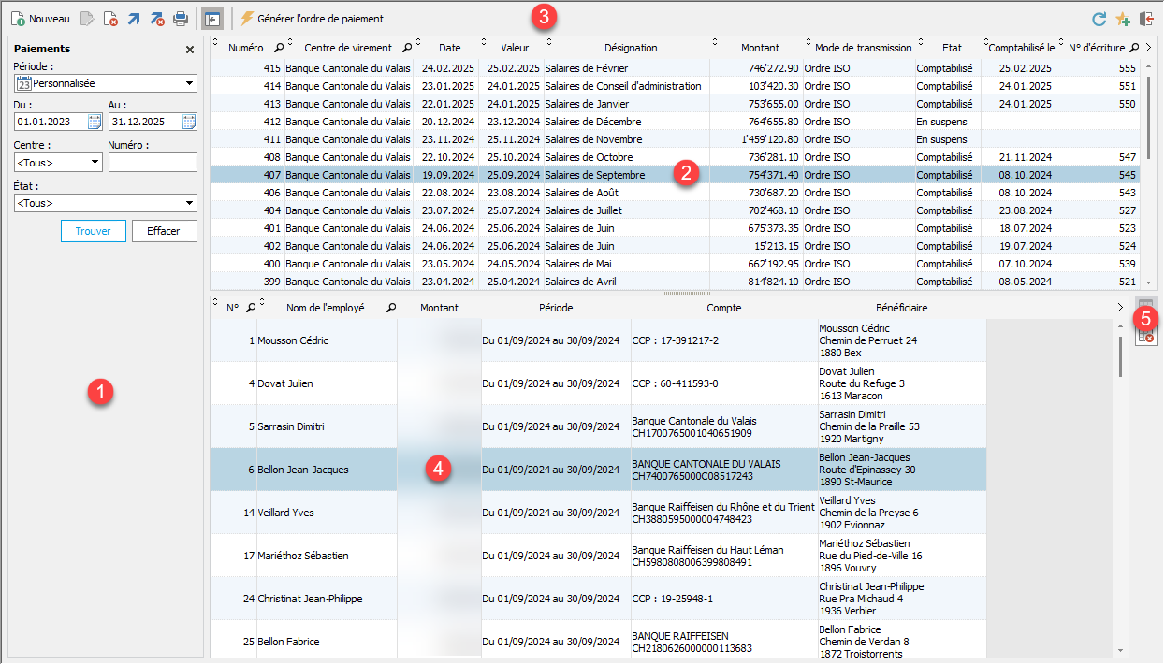Image resolution: width=1165 pixels, height=665 pixels.
Task: Click the Effacer button
Action: [165, 232]
